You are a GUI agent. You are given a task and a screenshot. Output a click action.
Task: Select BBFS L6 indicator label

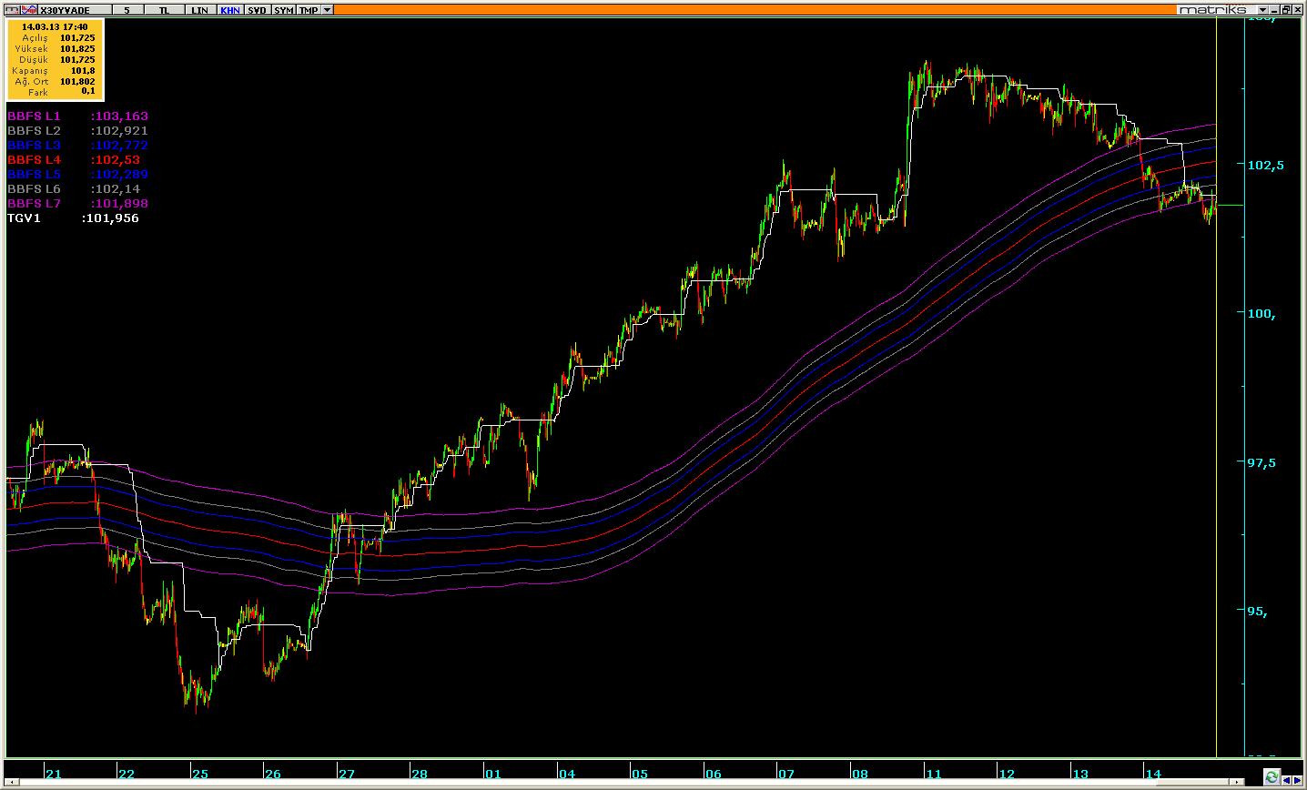[34, 189]
